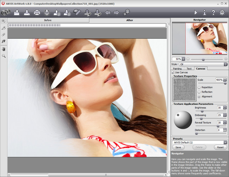The width and height of the screenshot is (229, 177).
Task: Open preferences with the gear icon
Action: 222,12
